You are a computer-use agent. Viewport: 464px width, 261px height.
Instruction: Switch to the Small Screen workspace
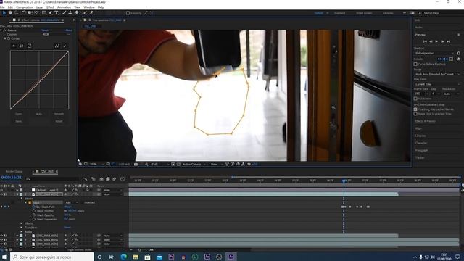click(364, 13)
